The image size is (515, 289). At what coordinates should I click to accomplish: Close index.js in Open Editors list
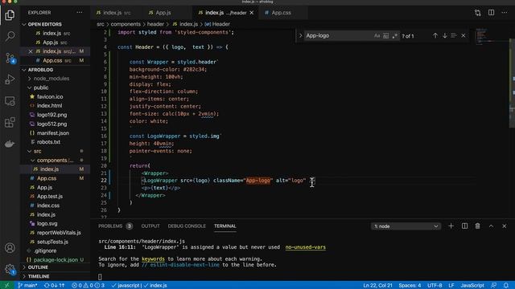click(x=31, y=51)
